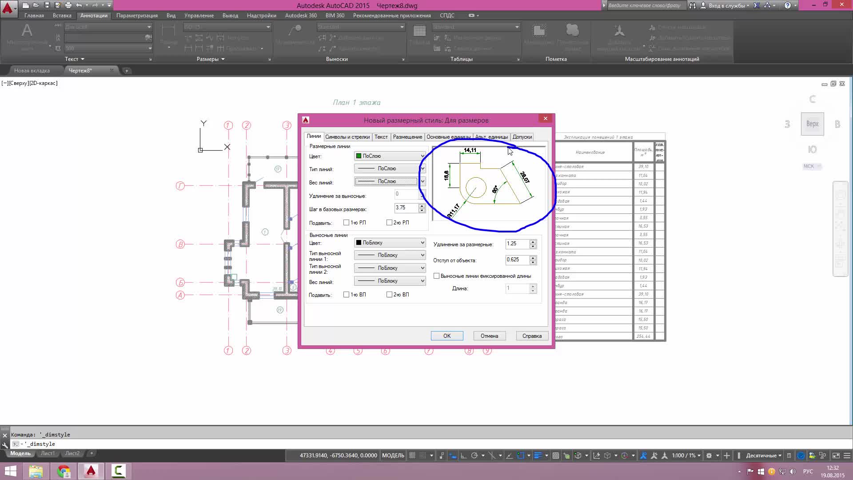This screenshot has width=853, height=480.
Task: Toggle ortho mode icon in status bar
Action: pos(463,456)
